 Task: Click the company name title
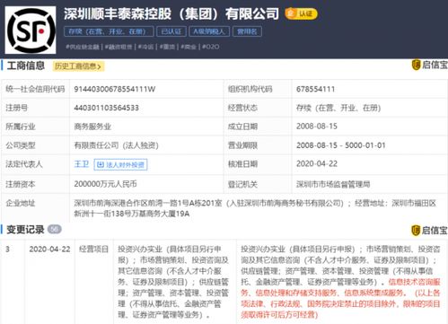[x=171, y=14]
